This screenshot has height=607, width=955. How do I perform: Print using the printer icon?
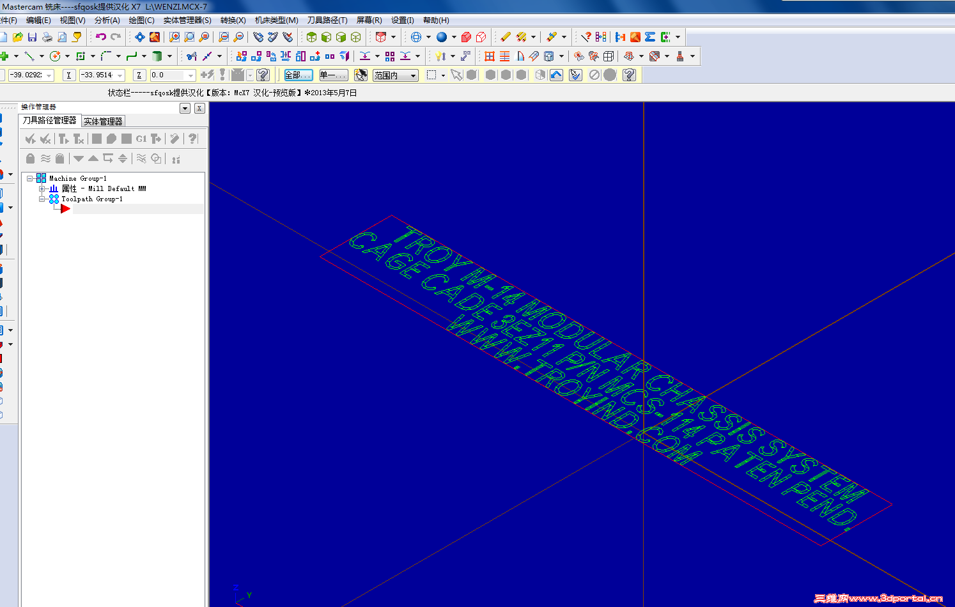pyautogui.click(x=47, y=37)
